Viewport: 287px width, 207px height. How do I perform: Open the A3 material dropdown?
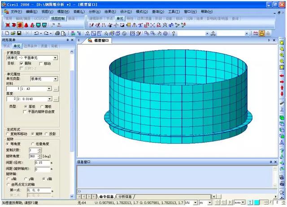49,89
